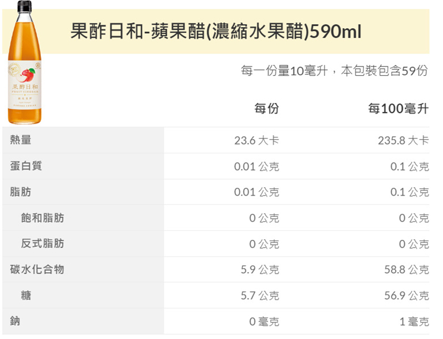The height and width of the screenshot is (339, 443).
Task: Click the 熱量 row label
Action: (20, 140)
